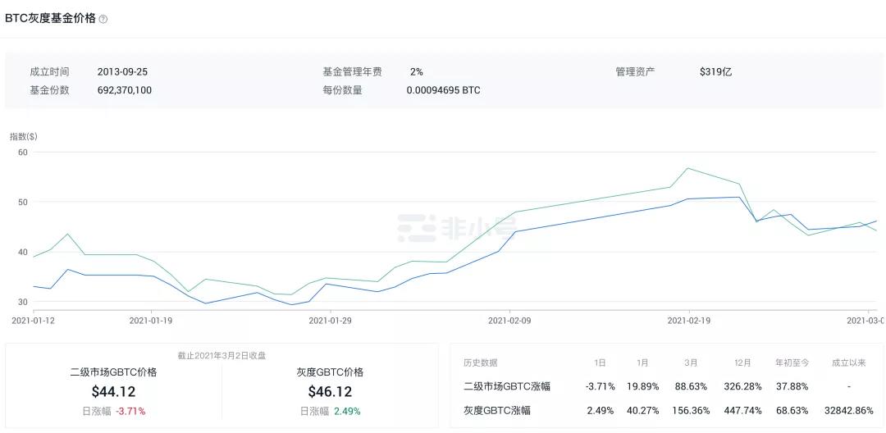Click the 1月 column header

(x=642, y=363)
